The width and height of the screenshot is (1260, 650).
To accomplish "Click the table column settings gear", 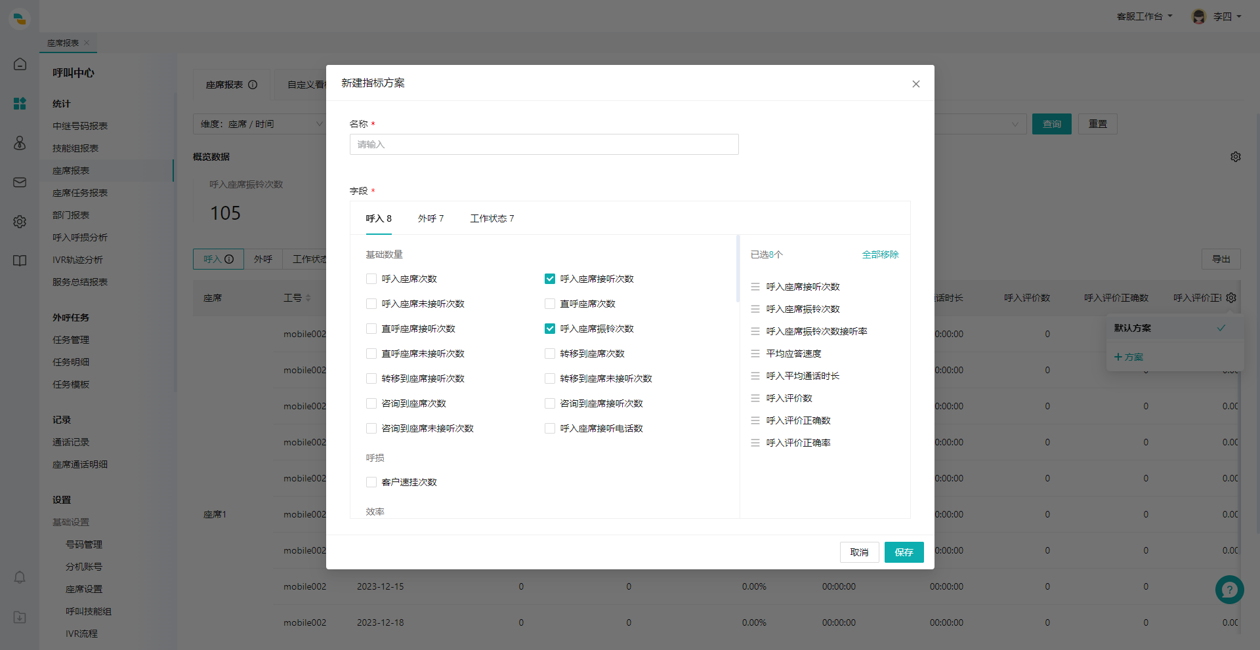I will click(1231, 298).
